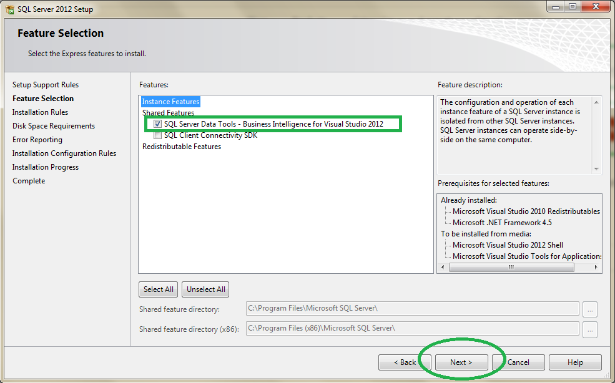The width and height of the screenshot is (615, 383).
Task: Open the Feature Selection step
Action: click(43, 99)
